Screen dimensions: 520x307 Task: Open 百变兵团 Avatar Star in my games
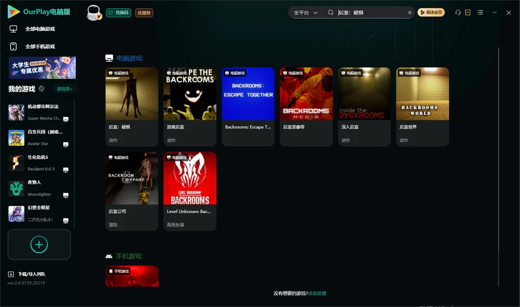[x=39, y=138]
